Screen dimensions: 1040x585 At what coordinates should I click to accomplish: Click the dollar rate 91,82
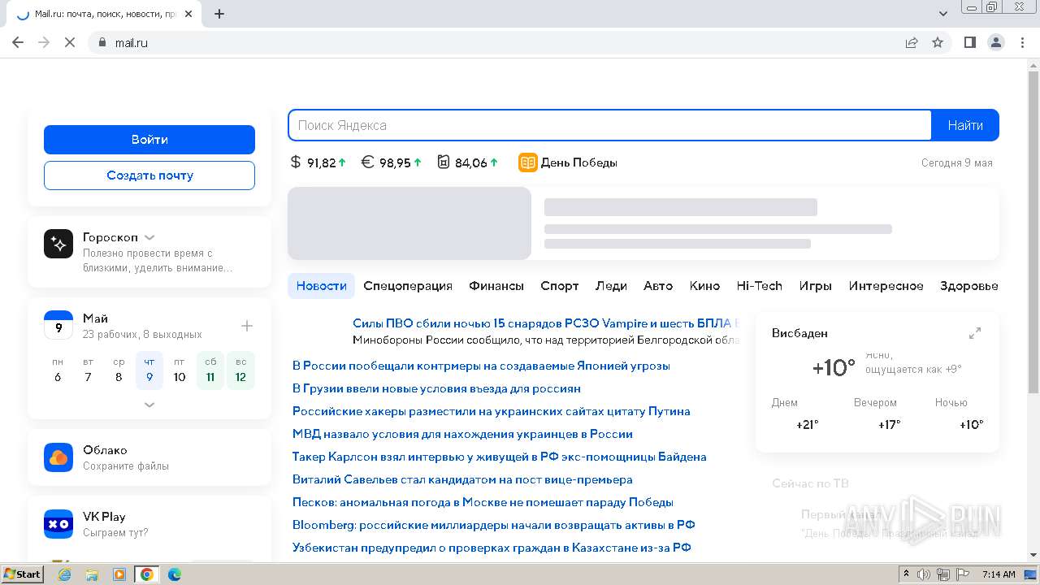[318, 162]
